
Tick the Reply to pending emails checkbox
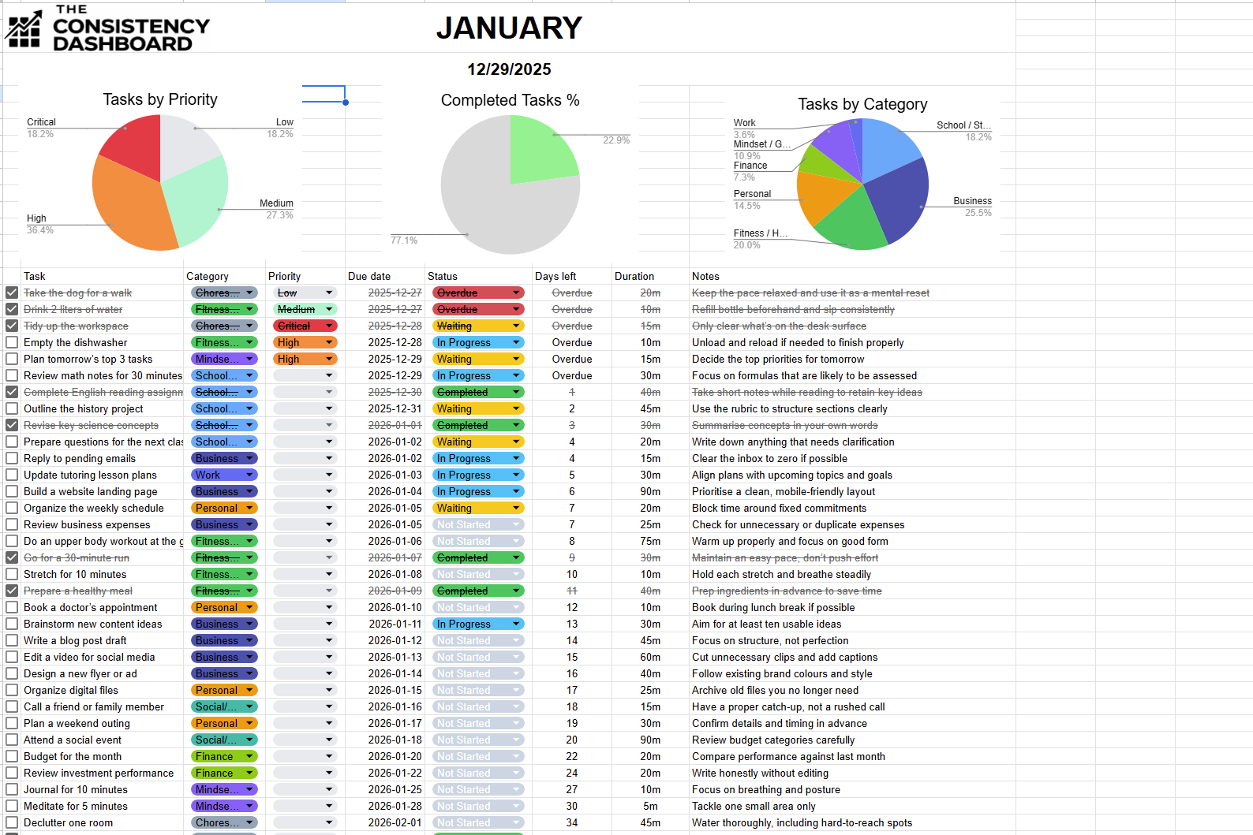pyautogui.click(x=12, y=458)
